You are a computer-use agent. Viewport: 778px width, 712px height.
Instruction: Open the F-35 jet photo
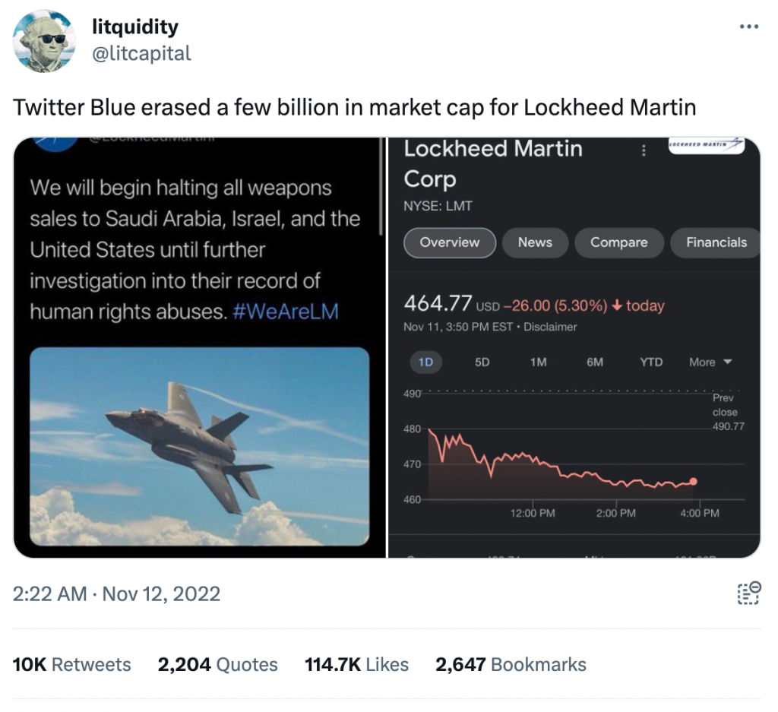coord(200,446)
